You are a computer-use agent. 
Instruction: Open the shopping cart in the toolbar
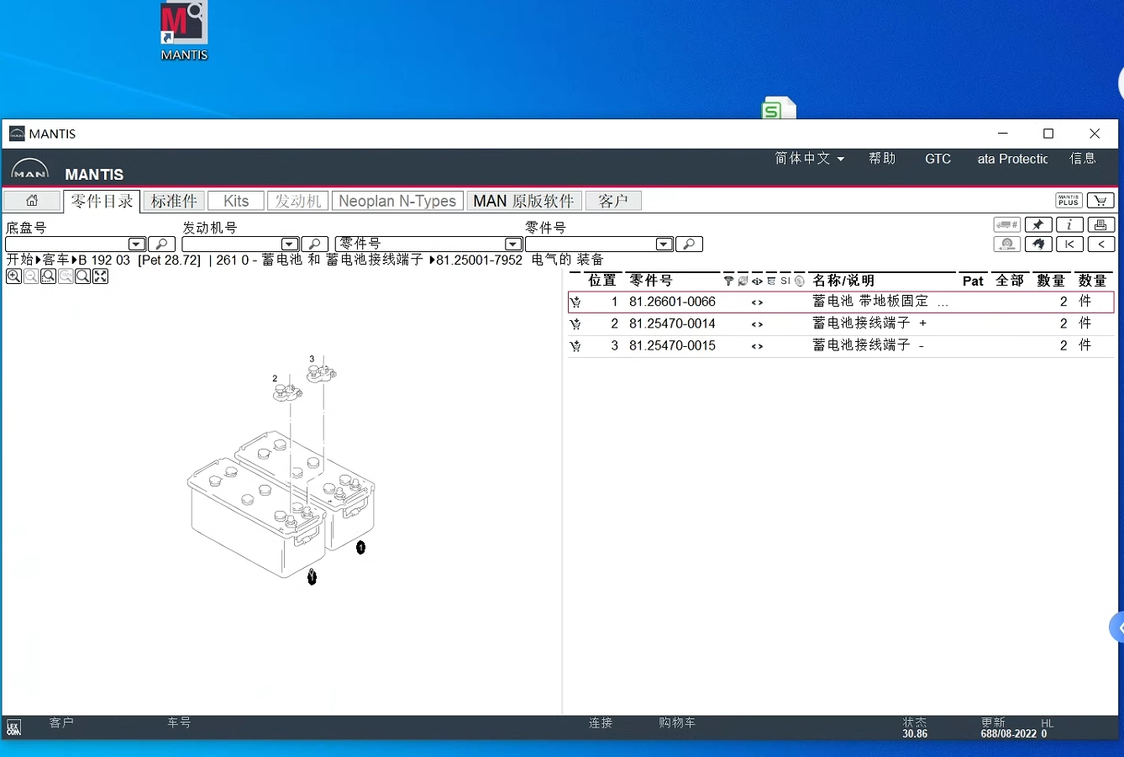point(1100,200)
